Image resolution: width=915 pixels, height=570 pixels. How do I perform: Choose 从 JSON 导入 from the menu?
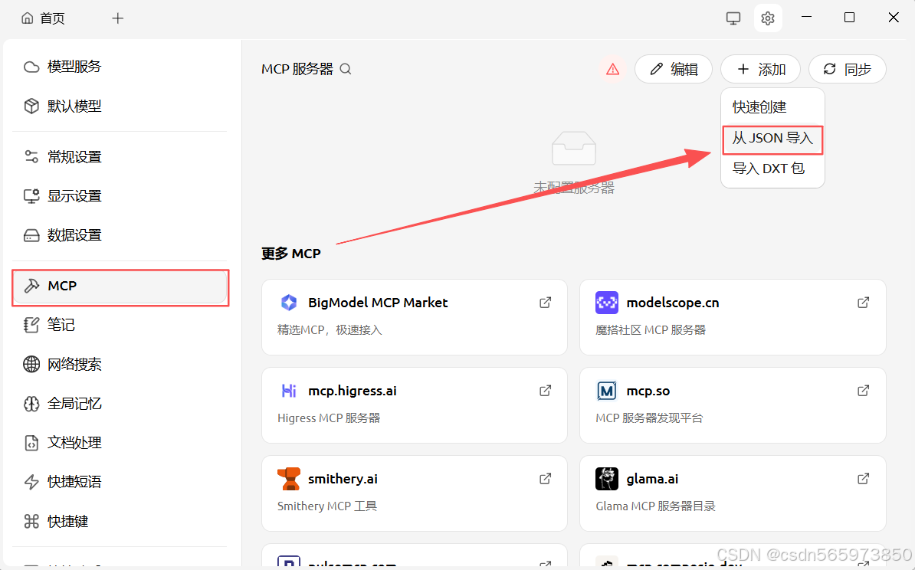772,138
